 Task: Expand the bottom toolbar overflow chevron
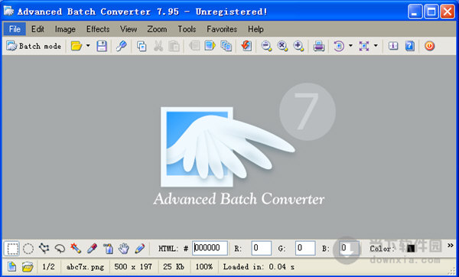[x=451, y=245]
